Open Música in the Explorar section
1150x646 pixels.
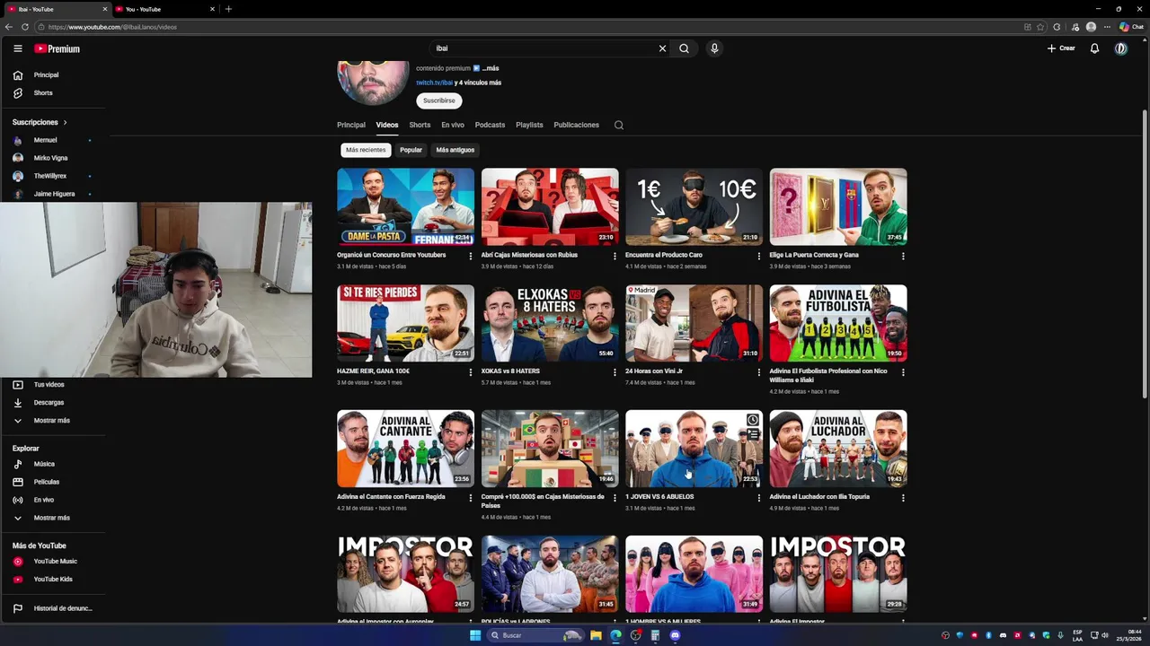[x=44, y=464]
